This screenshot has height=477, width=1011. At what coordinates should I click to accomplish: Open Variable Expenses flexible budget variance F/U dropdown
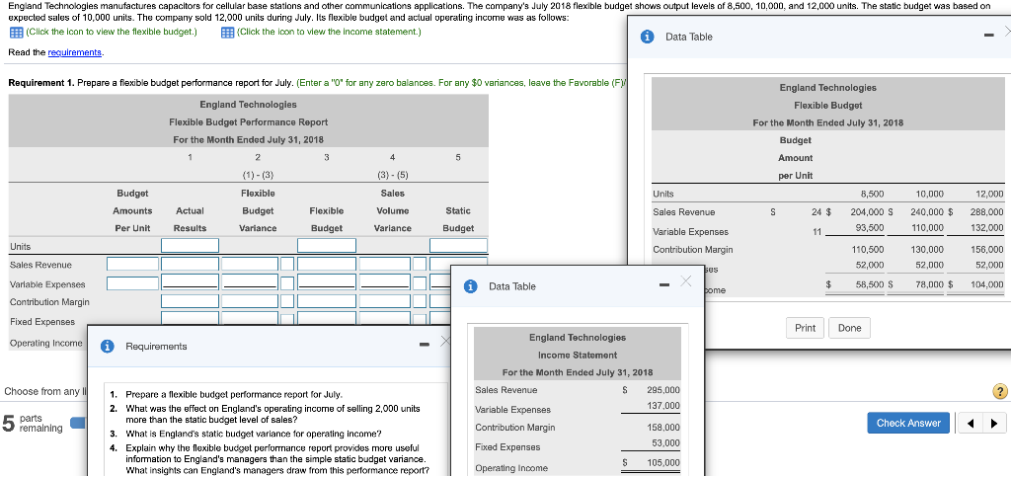point(287,283)
